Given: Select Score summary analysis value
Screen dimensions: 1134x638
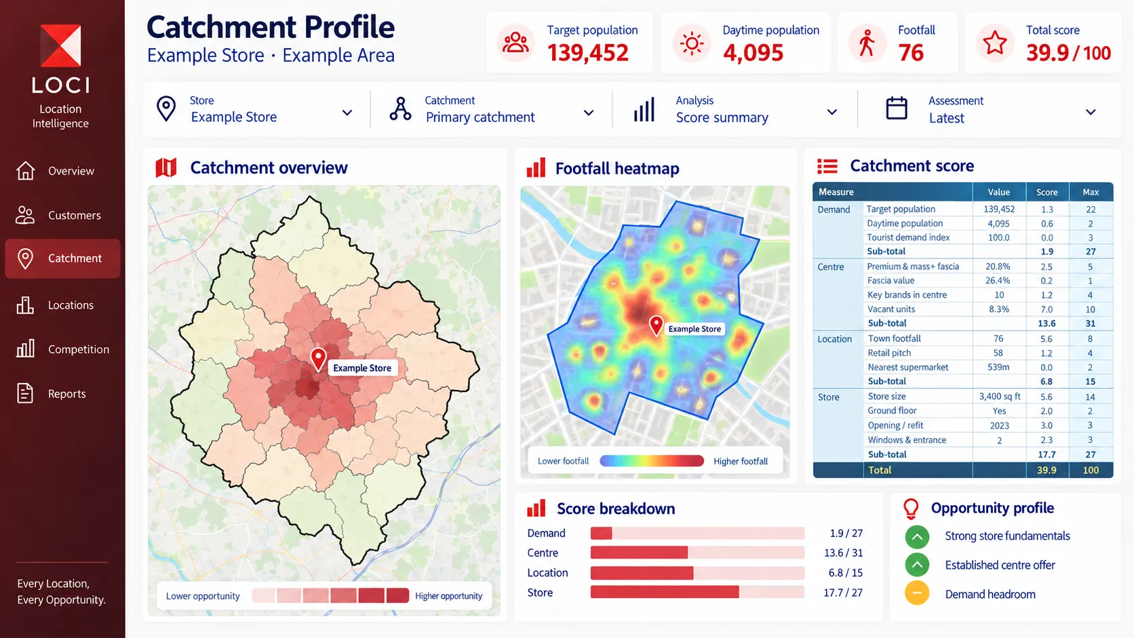Looking at the screenshot, I should (722, 118).
